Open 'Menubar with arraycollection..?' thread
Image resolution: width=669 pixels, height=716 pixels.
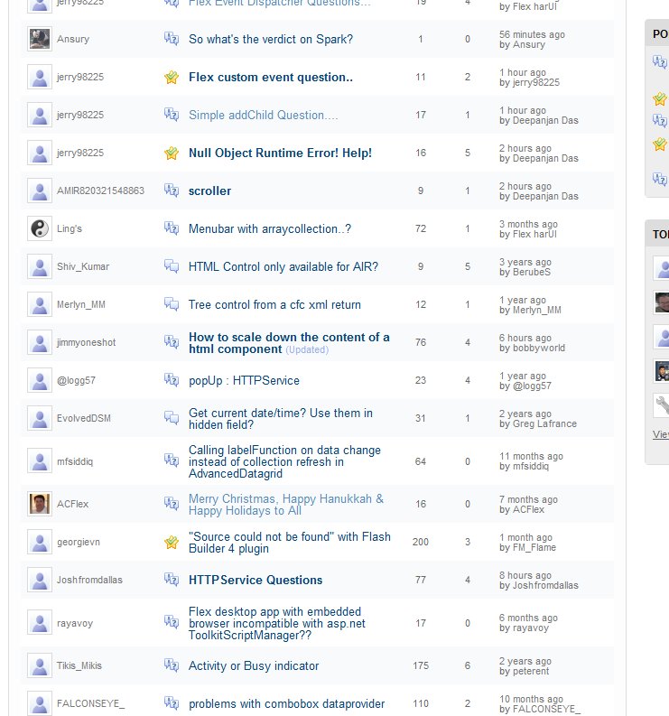[270, 228]
